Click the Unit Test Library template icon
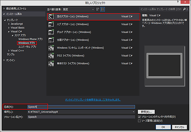 pyautogui.click(x=51, y=63)
